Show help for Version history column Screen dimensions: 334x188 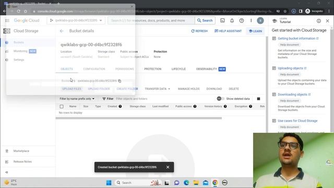(225, 107)
